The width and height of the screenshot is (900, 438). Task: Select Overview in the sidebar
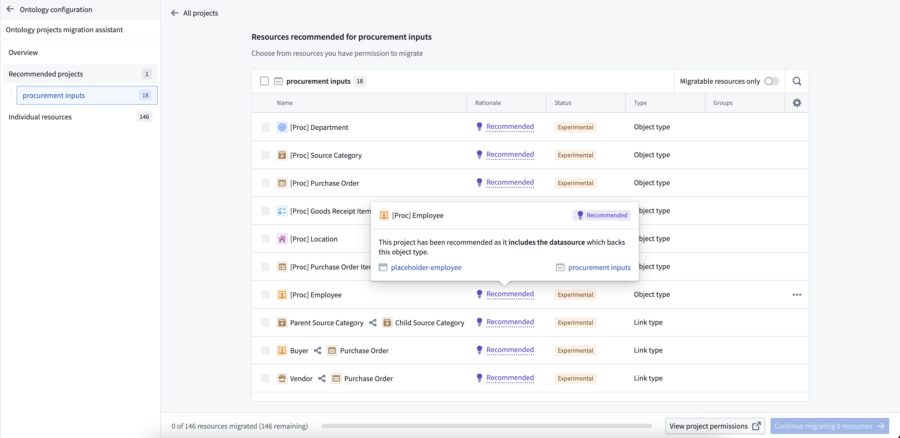pos(23,52)
